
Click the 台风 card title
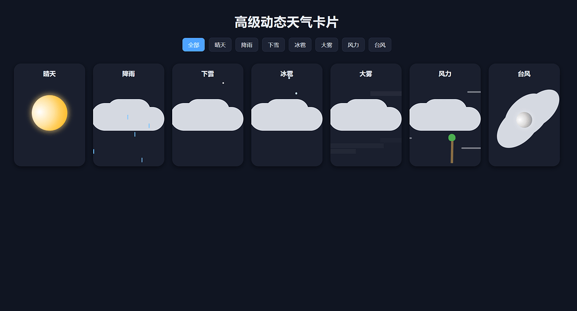pyautogui.click(x=525, y=74)
